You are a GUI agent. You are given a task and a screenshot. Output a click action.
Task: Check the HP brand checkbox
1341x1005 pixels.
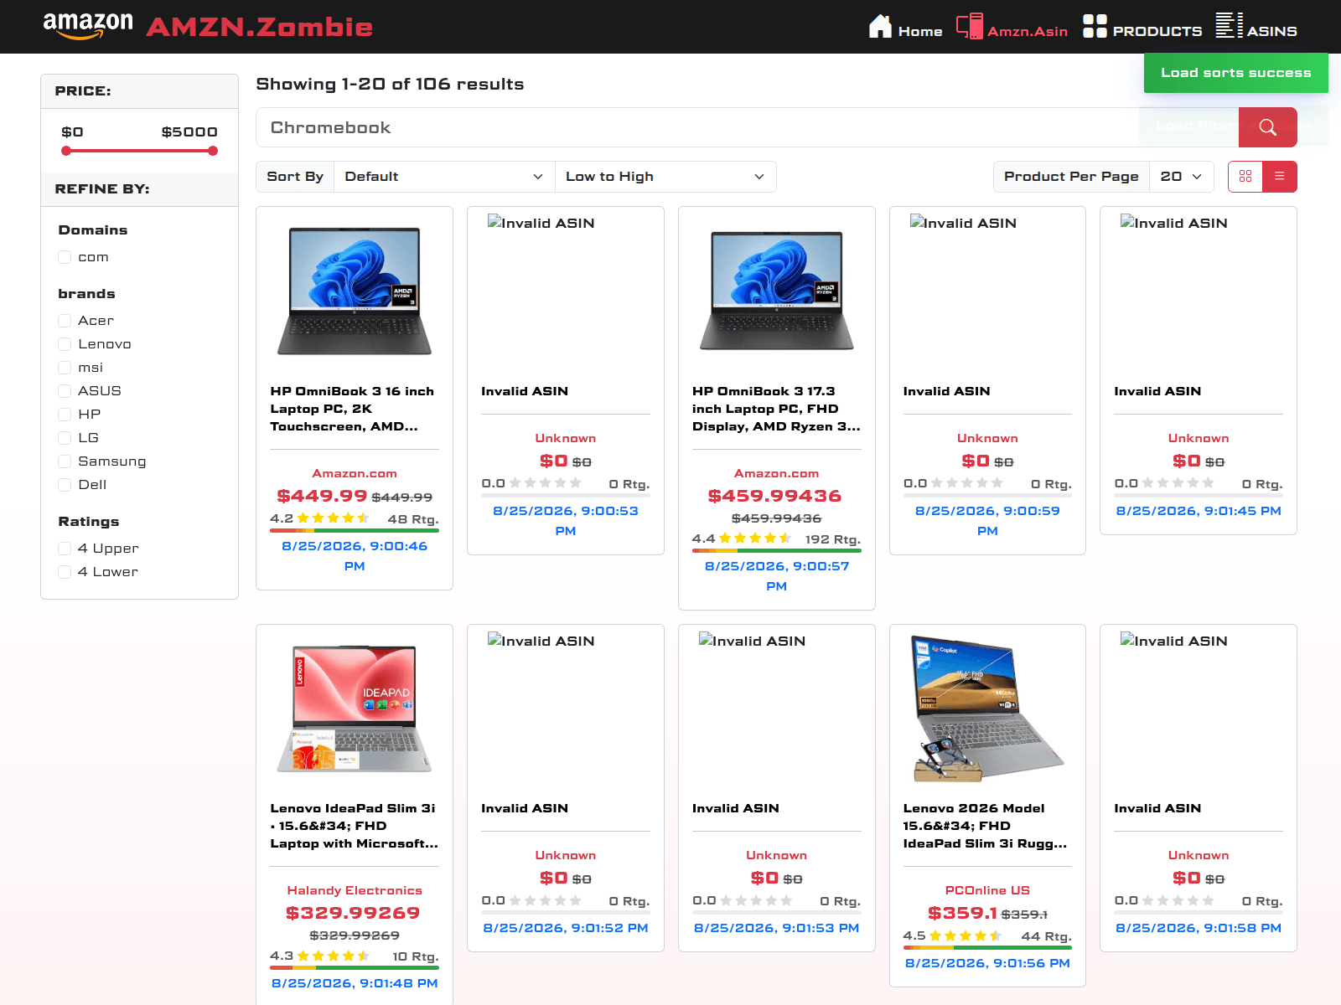tap(65, 415)
